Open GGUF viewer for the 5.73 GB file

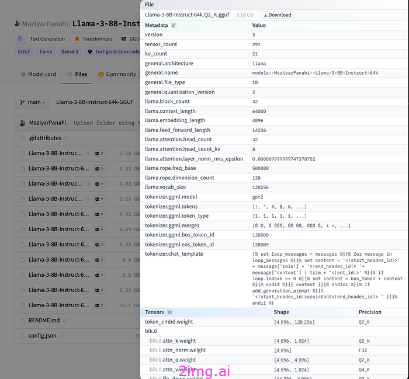(99, 245)
